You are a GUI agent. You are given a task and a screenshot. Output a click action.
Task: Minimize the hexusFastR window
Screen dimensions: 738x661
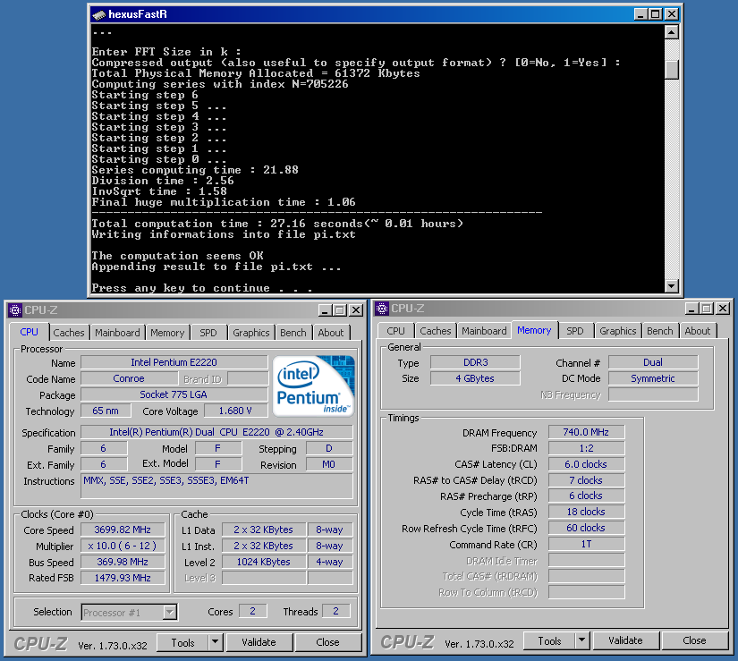(640, 14)
